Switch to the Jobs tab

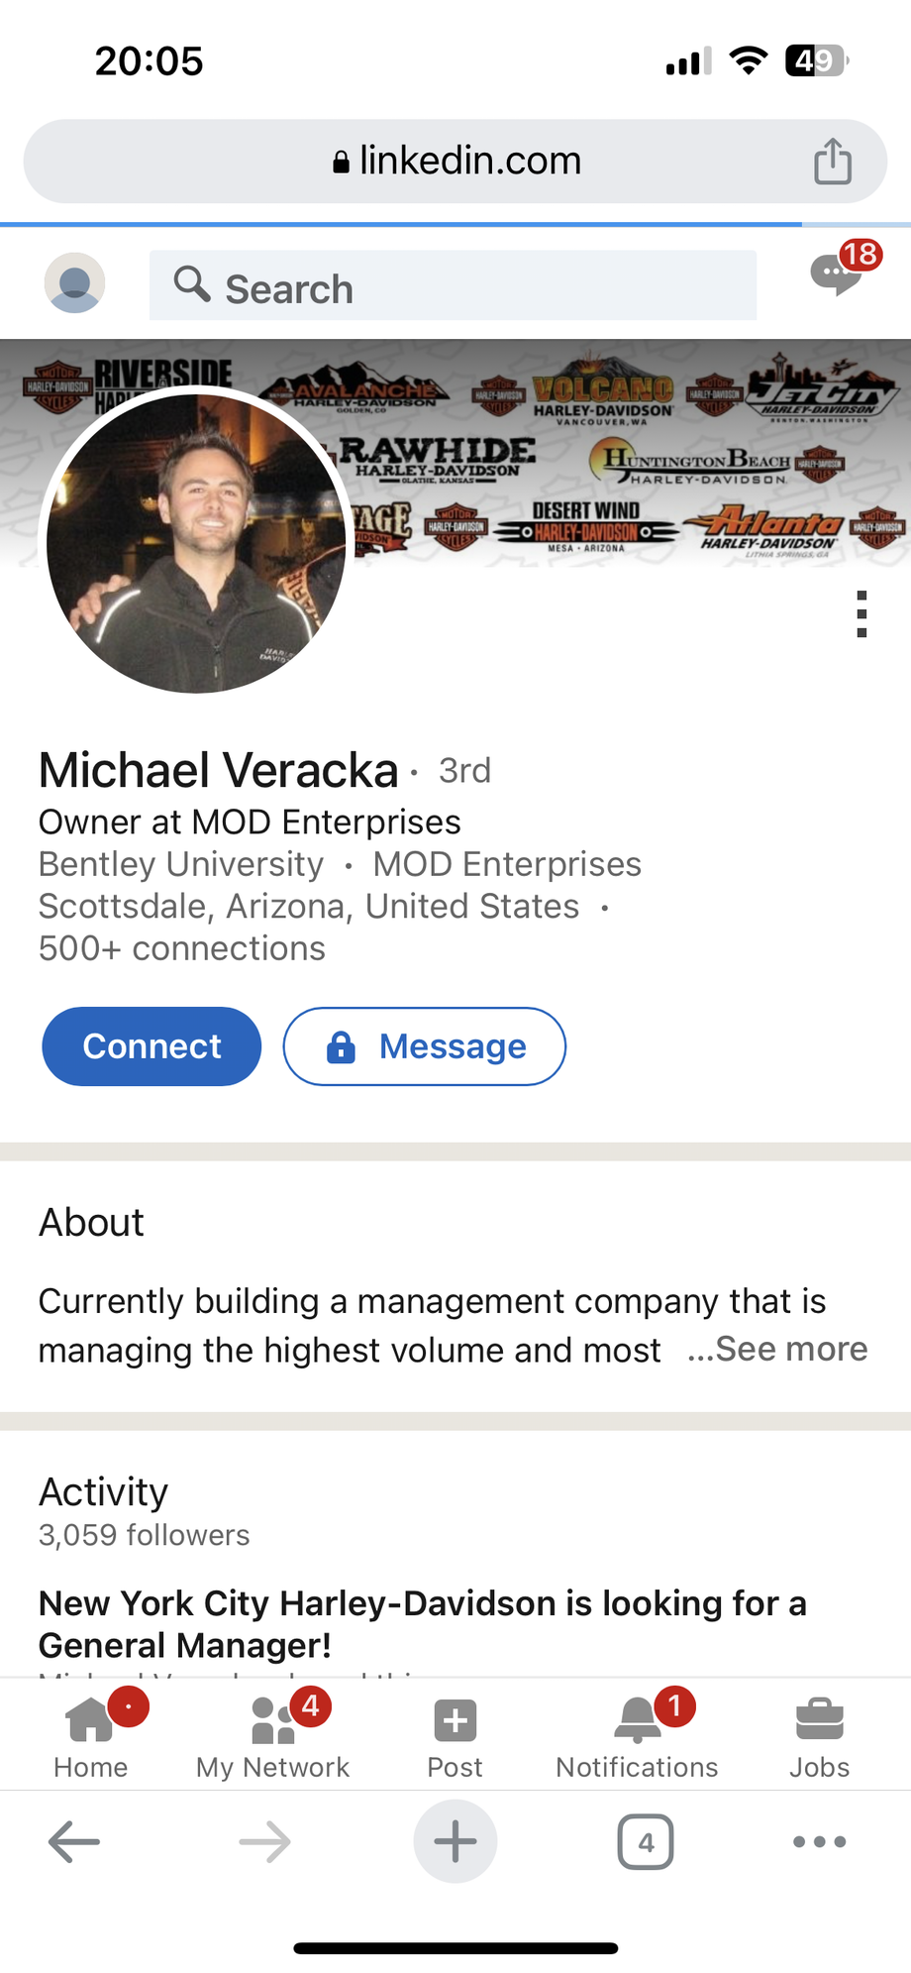[819, 1736]
